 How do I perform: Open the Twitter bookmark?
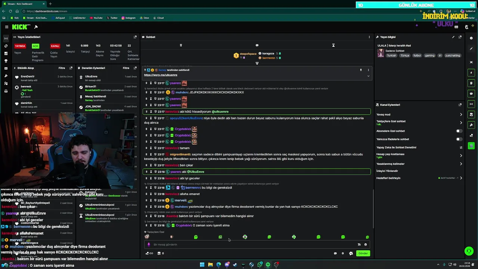click(x=112, y=18)
